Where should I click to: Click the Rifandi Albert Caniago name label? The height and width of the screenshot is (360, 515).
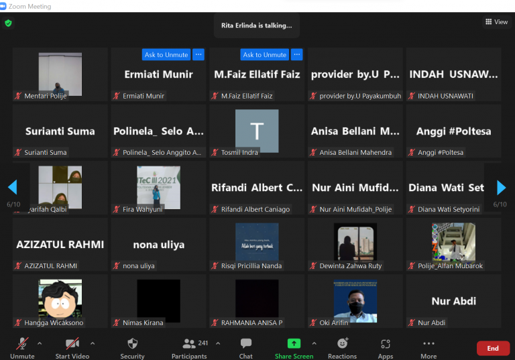click(x=255, y=209)
